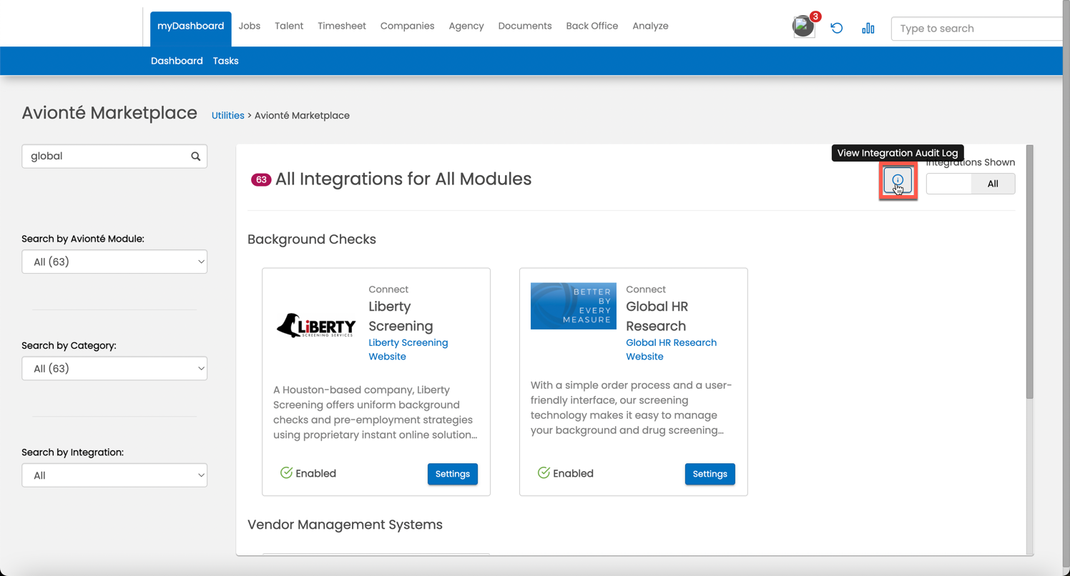Click the vertical scrollbar of integrations panel
Screen dimensions: 1070x576
(1030, 272)
